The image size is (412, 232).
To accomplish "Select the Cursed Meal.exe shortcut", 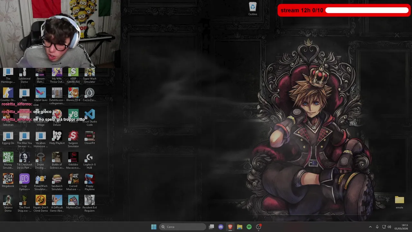I will coord(73,182).
